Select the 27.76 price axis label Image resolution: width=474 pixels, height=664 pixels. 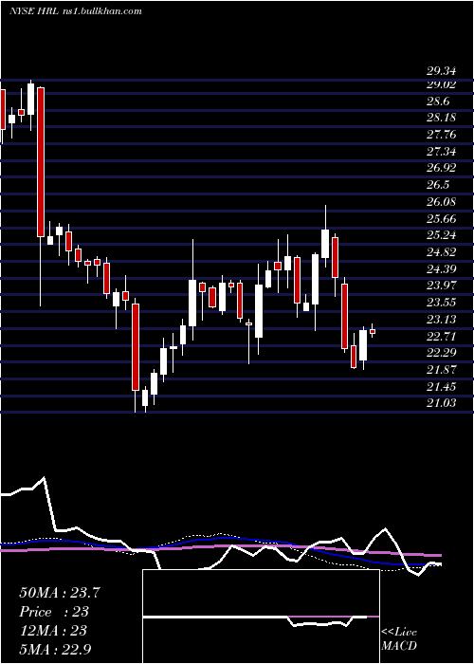coord(441,135)
